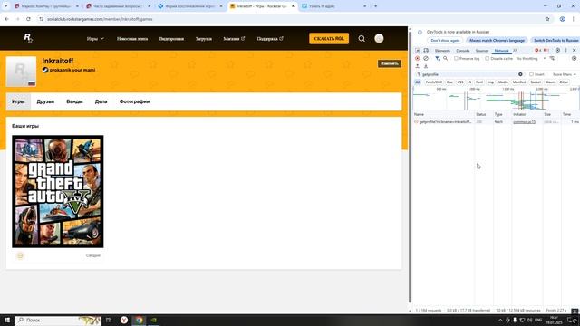Click Always match Chrome's language
This screenshot has width=580, height=326.
[x=497, y=40]
